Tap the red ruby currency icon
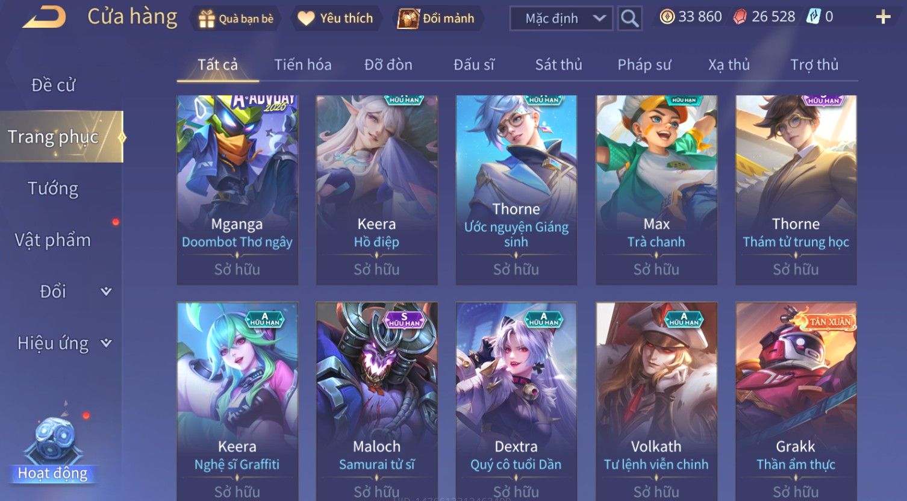This screenshot has width=907, height=501. pos(740,17)
